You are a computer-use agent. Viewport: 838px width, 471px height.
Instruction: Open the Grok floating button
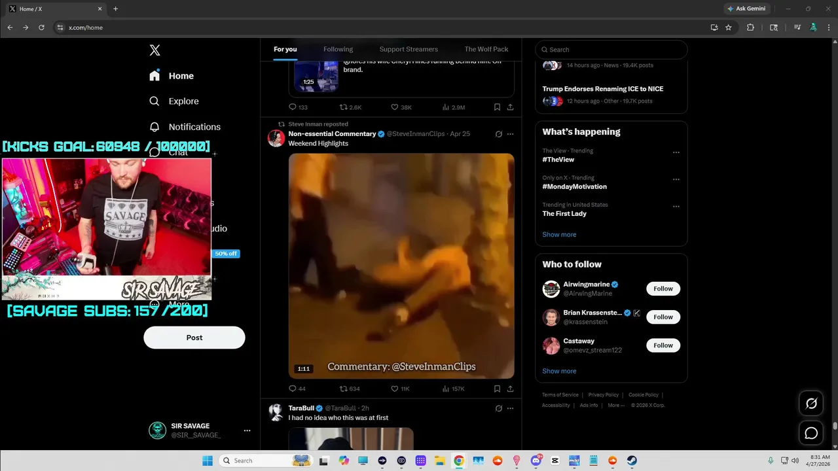point(811,404)
